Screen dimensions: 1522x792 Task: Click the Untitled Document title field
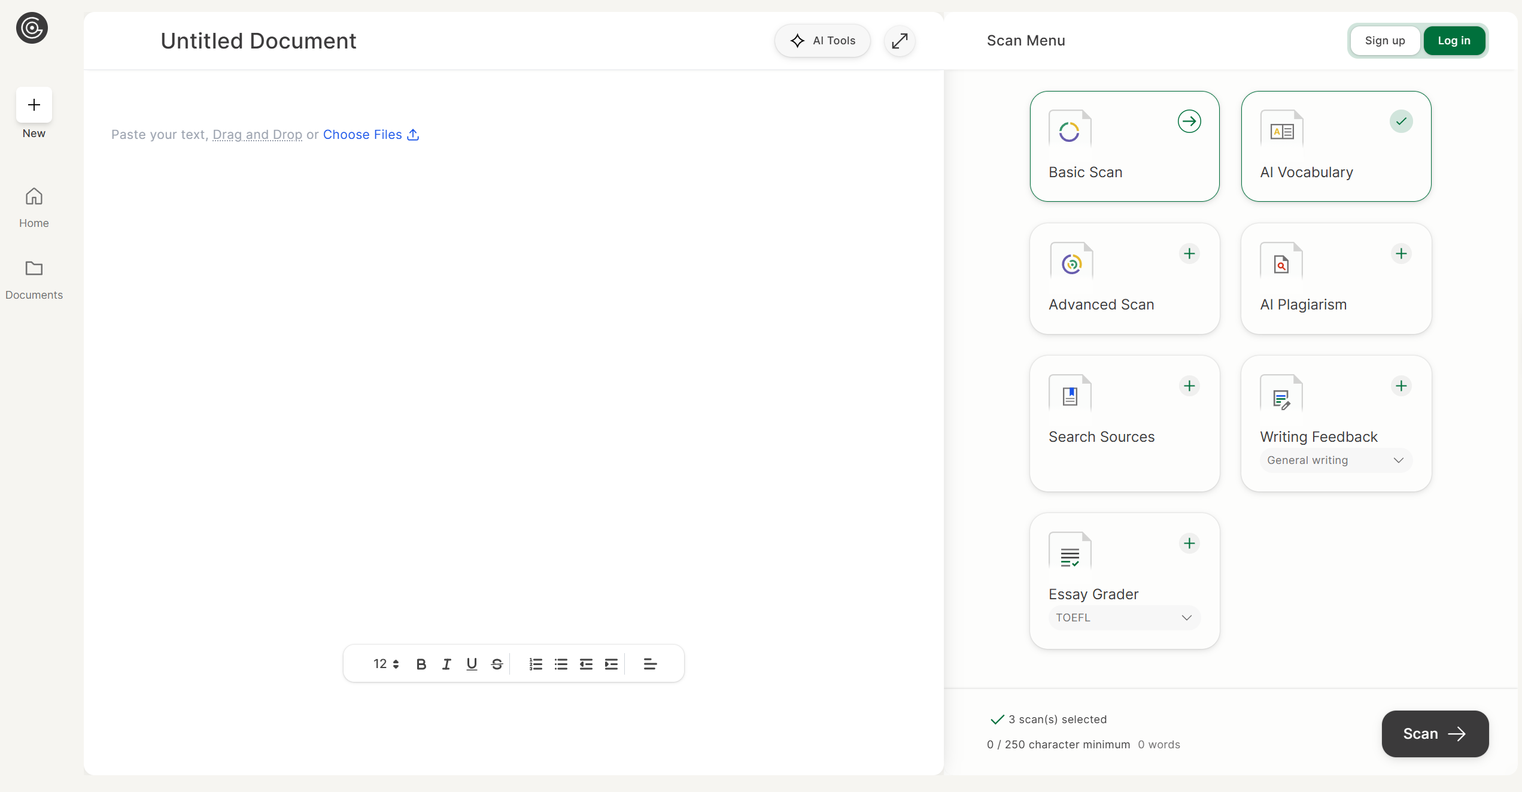coord(259,41)
